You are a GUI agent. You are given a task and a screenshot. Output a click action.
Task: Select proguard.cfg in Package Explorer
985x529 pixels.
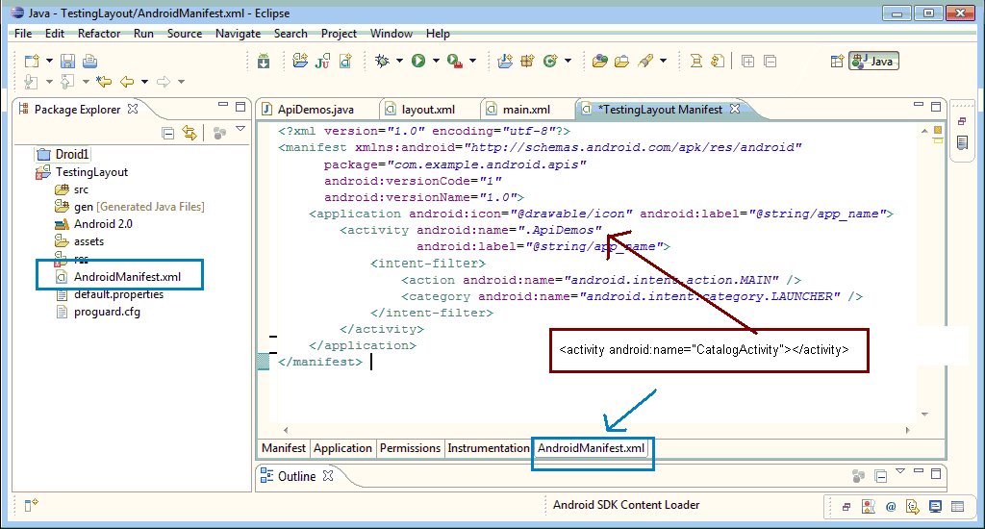pyautogui.click(x=107, y=312)
